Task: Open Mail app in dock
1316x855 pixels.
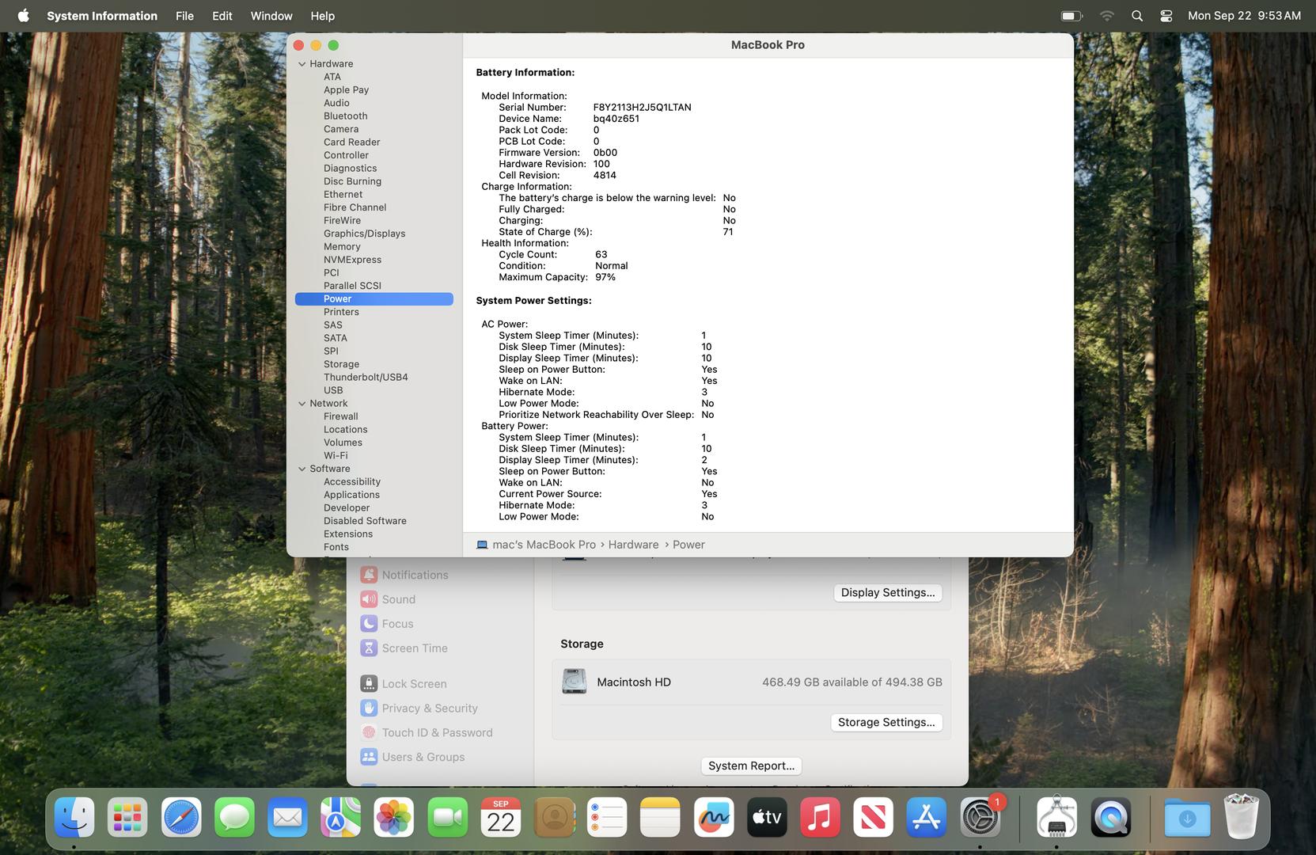Action: pyautogui.click(x=287, y=817)
